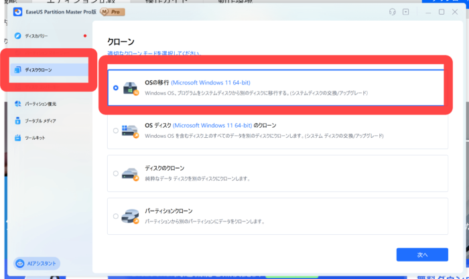Click the Pro edition badge
Viewport: 469px width, 279px height.
[x=113, y=12]
